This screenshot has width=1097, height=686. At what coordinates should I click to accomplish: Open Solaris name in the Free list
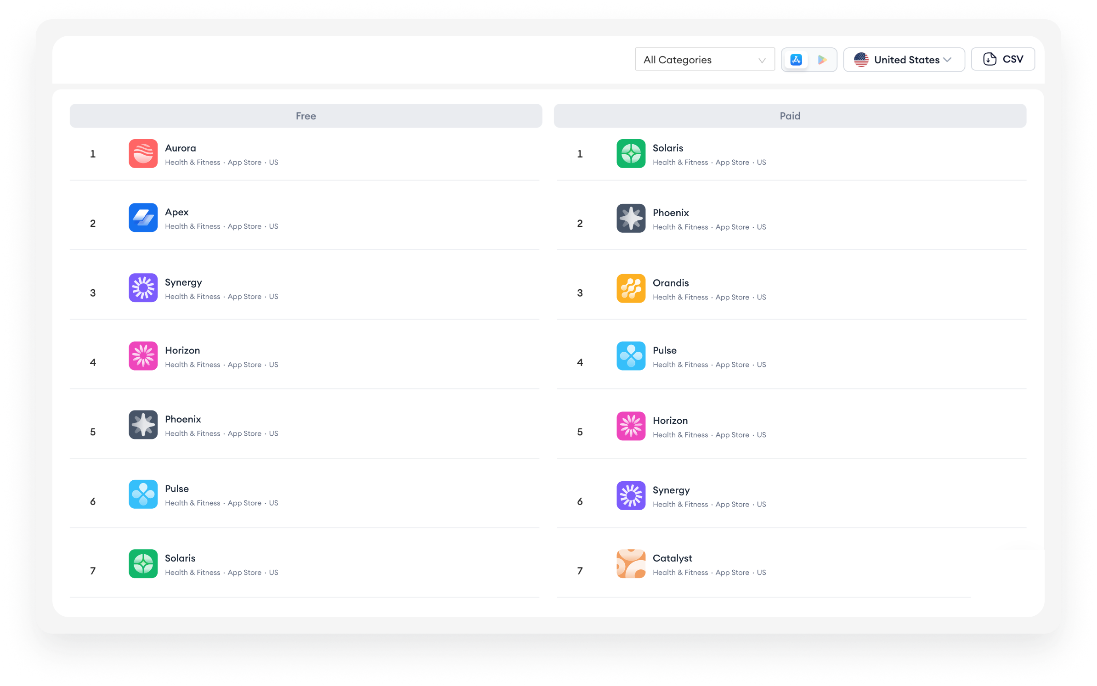[180, 558]
